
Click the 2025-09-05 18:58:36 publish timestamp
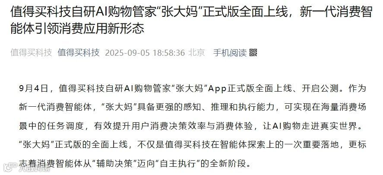pos(145,53)
